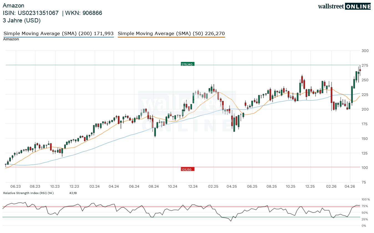Click the 08.23 date axis label
This screenshot has width=374, height=233.
click(x=35, y=187)
